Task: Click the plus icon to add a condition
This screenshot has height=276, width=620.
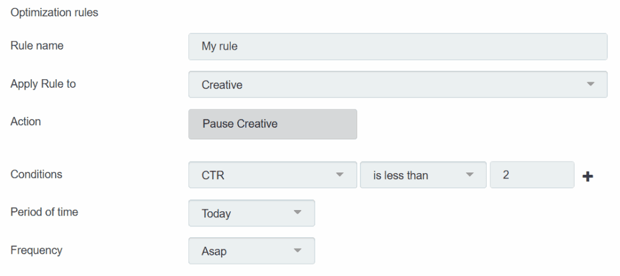Action: click(587, 176)
